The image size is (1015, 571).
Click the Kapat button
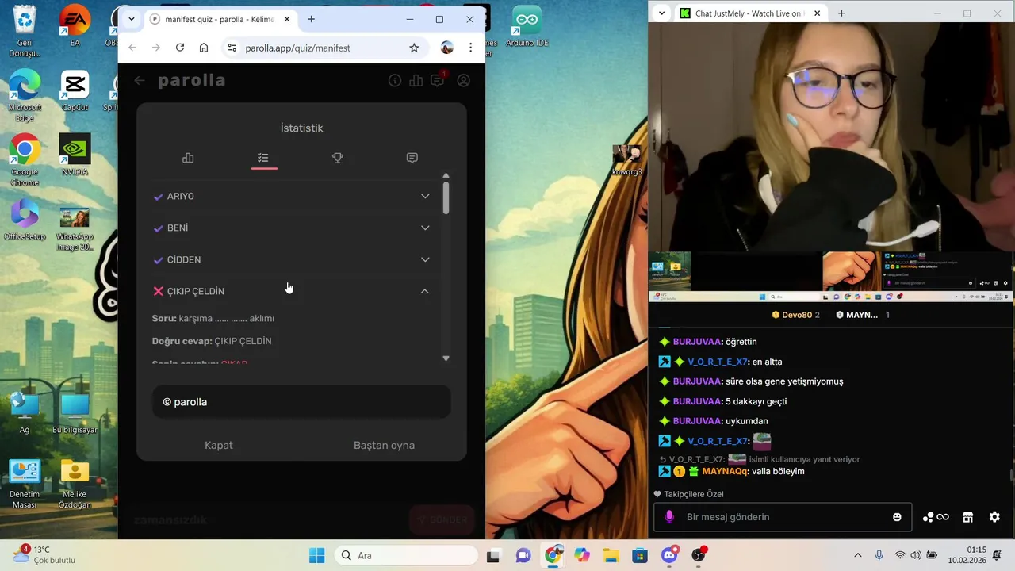[x=219, y=445]
